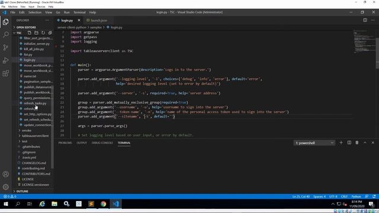
Task: Click errors and warnings status indicator
Action: 9,196
